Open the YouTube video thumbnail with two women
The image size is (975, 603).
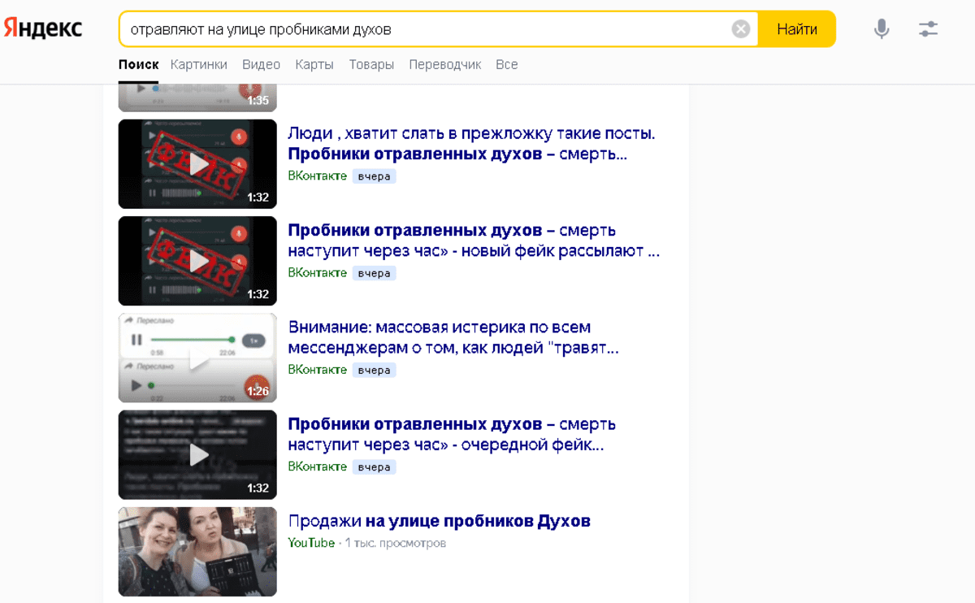[197, 552]
